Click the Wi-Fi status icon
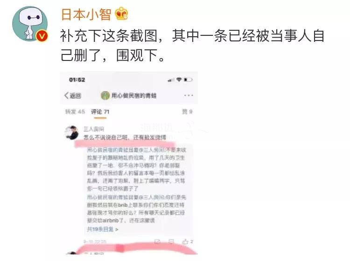The height and width of the screenshot is (261, 350). point(179,80)
